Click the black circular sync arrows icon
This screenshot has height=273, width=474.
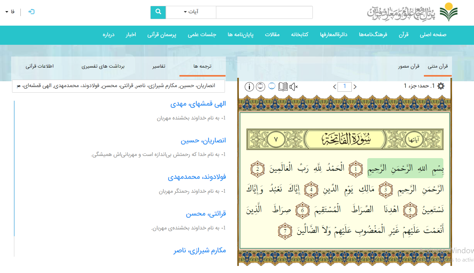click(x=261, y=87)
